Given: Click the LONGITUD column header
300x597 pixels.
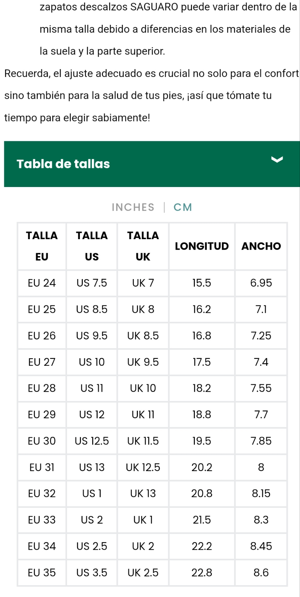Looking at the screenshot, I should 202,246.
